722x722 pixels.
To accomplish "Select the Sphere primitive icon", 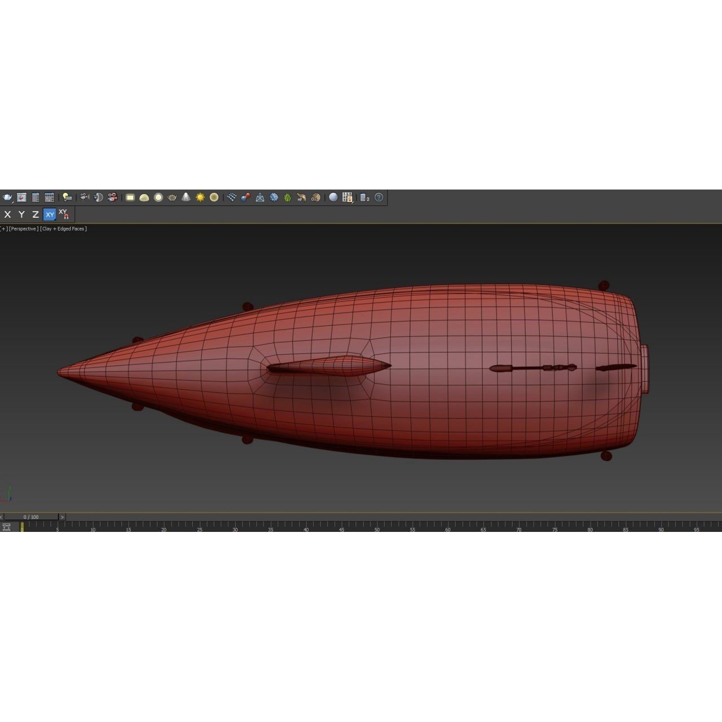I will 159,197.
